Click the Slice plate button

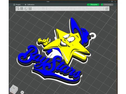click(x=94, y=5)
